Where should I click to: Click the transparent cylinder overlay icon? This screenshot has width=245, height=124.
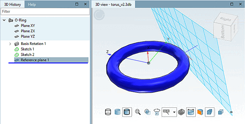click(147, 112)
